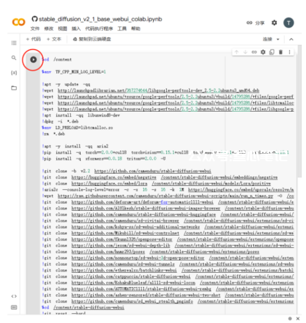Open stable-diffusion-webui-two-shot link

click(x=146, y=295)
